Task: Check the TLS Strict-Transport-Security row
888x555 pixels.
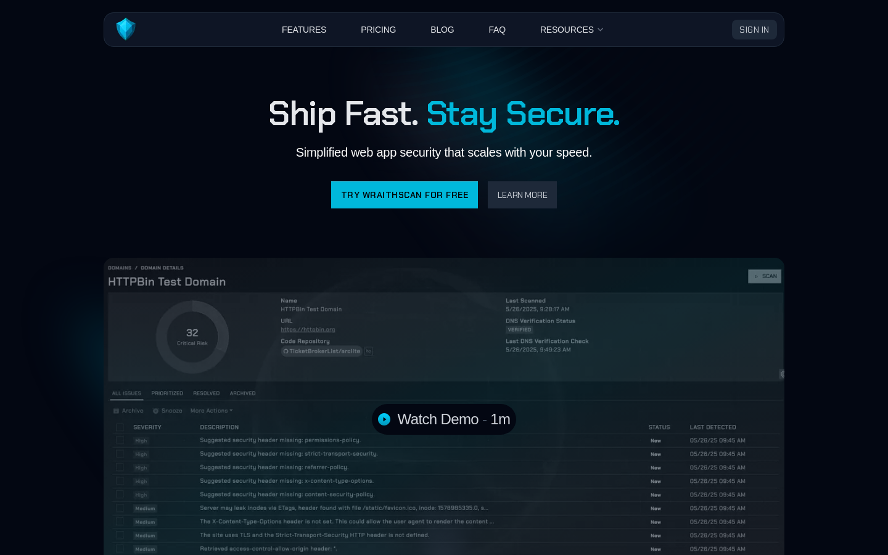Action: pos(120,535)
